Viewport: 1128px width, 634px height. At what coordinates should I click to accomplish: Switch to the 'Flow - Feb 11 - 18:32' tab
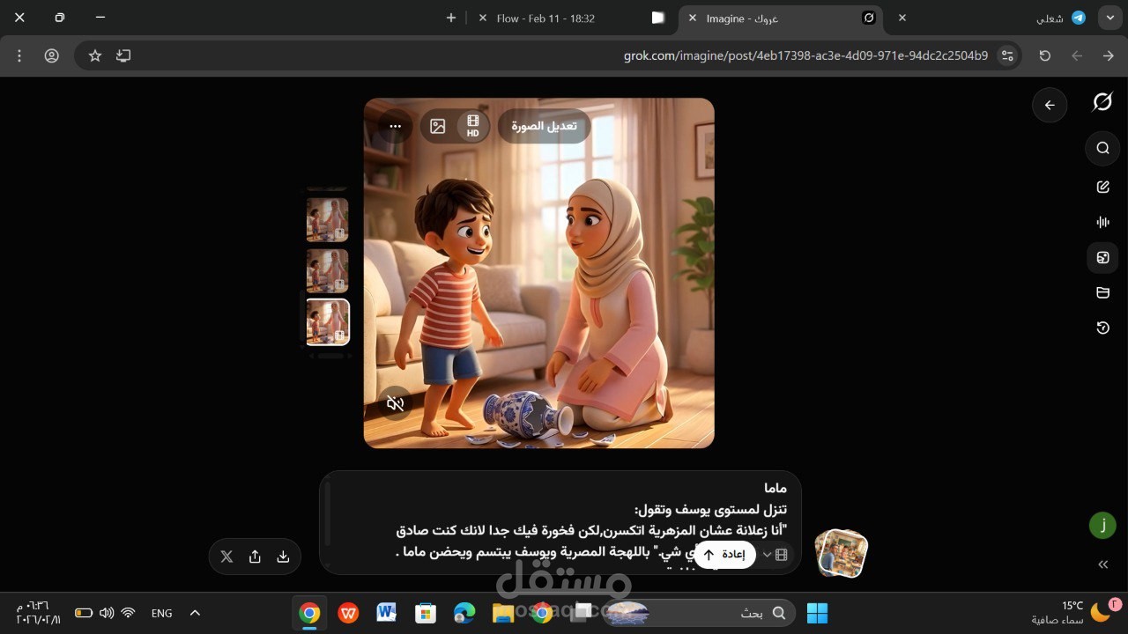pyautogui.click(x=571, y=18)
